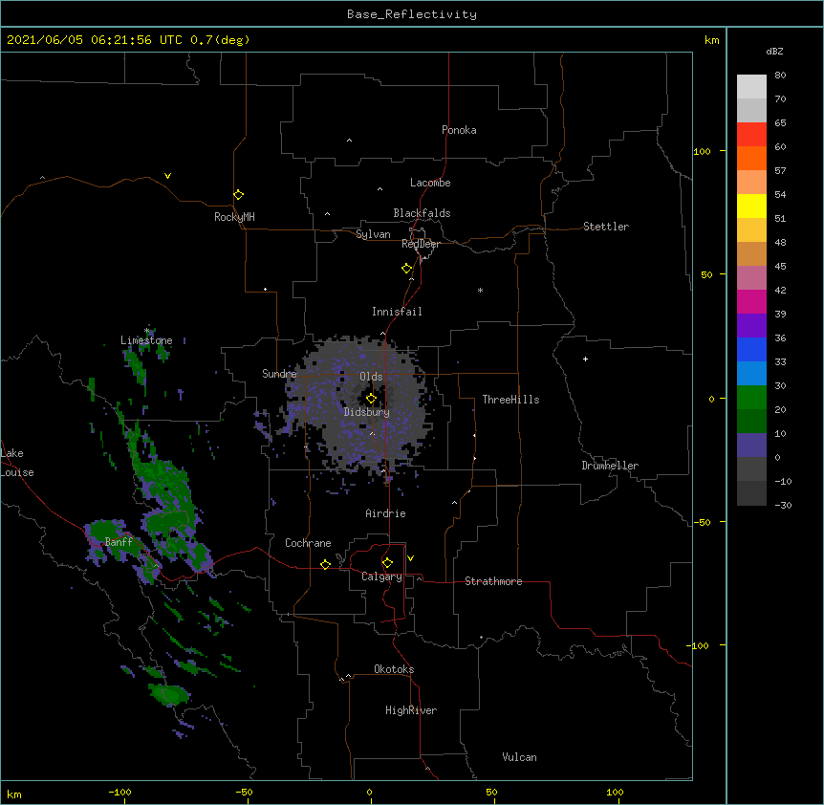Click the Base_Reflectivity title text
Image resolution: width=824 pixels, height=805 pixels.
[412, 14]
